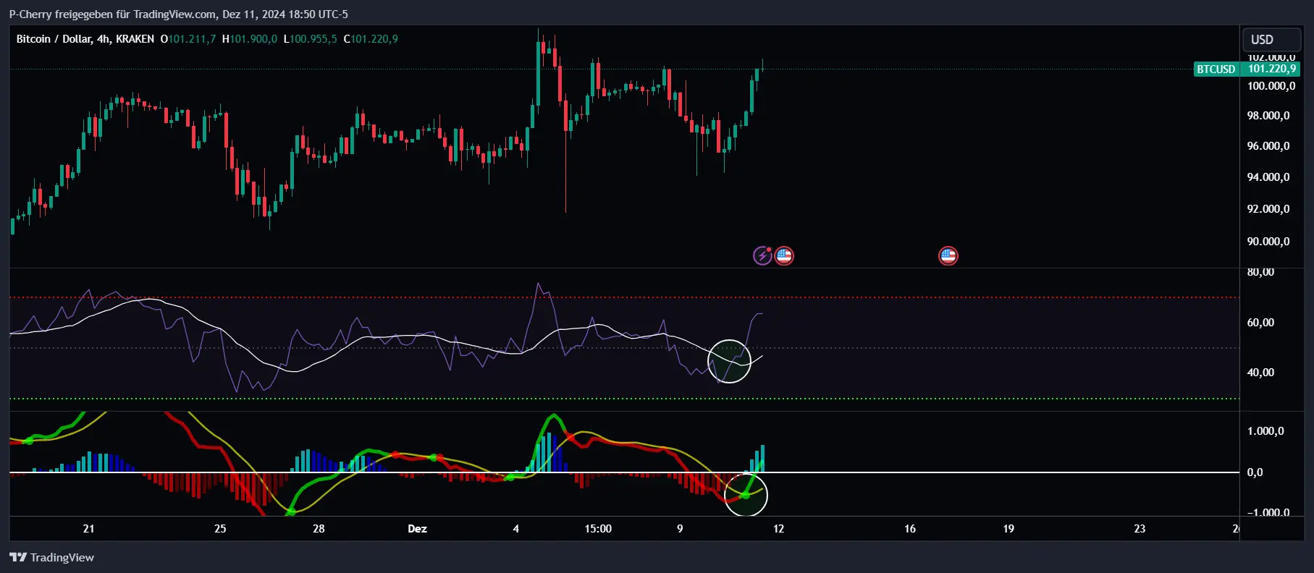The width and height of the screenshot is (1314, 573).
Task: Click the 15:00 time label
Action: coord(598,529)
